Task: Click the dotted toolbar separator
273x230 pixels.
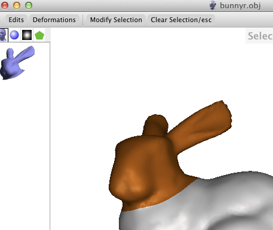Action: click(83, 20)
